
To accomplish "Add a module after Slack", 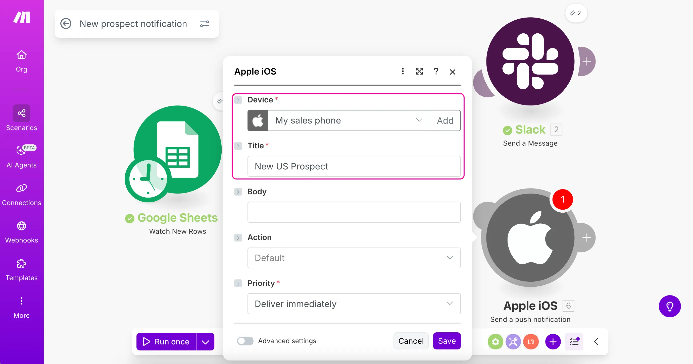I will tap(587, 61).
